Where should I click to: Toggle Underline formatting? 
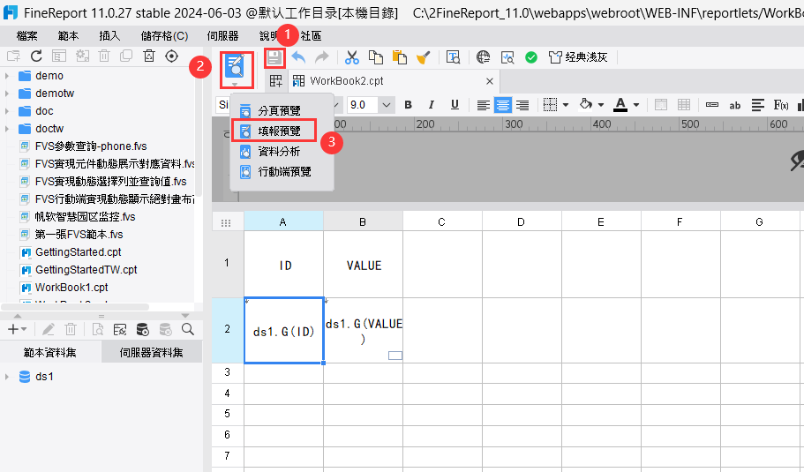(455, 105)
